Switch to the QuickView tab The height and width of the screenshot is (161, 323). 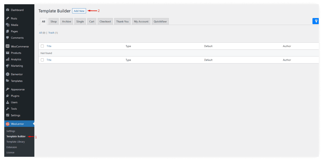[x=160, y=22]
